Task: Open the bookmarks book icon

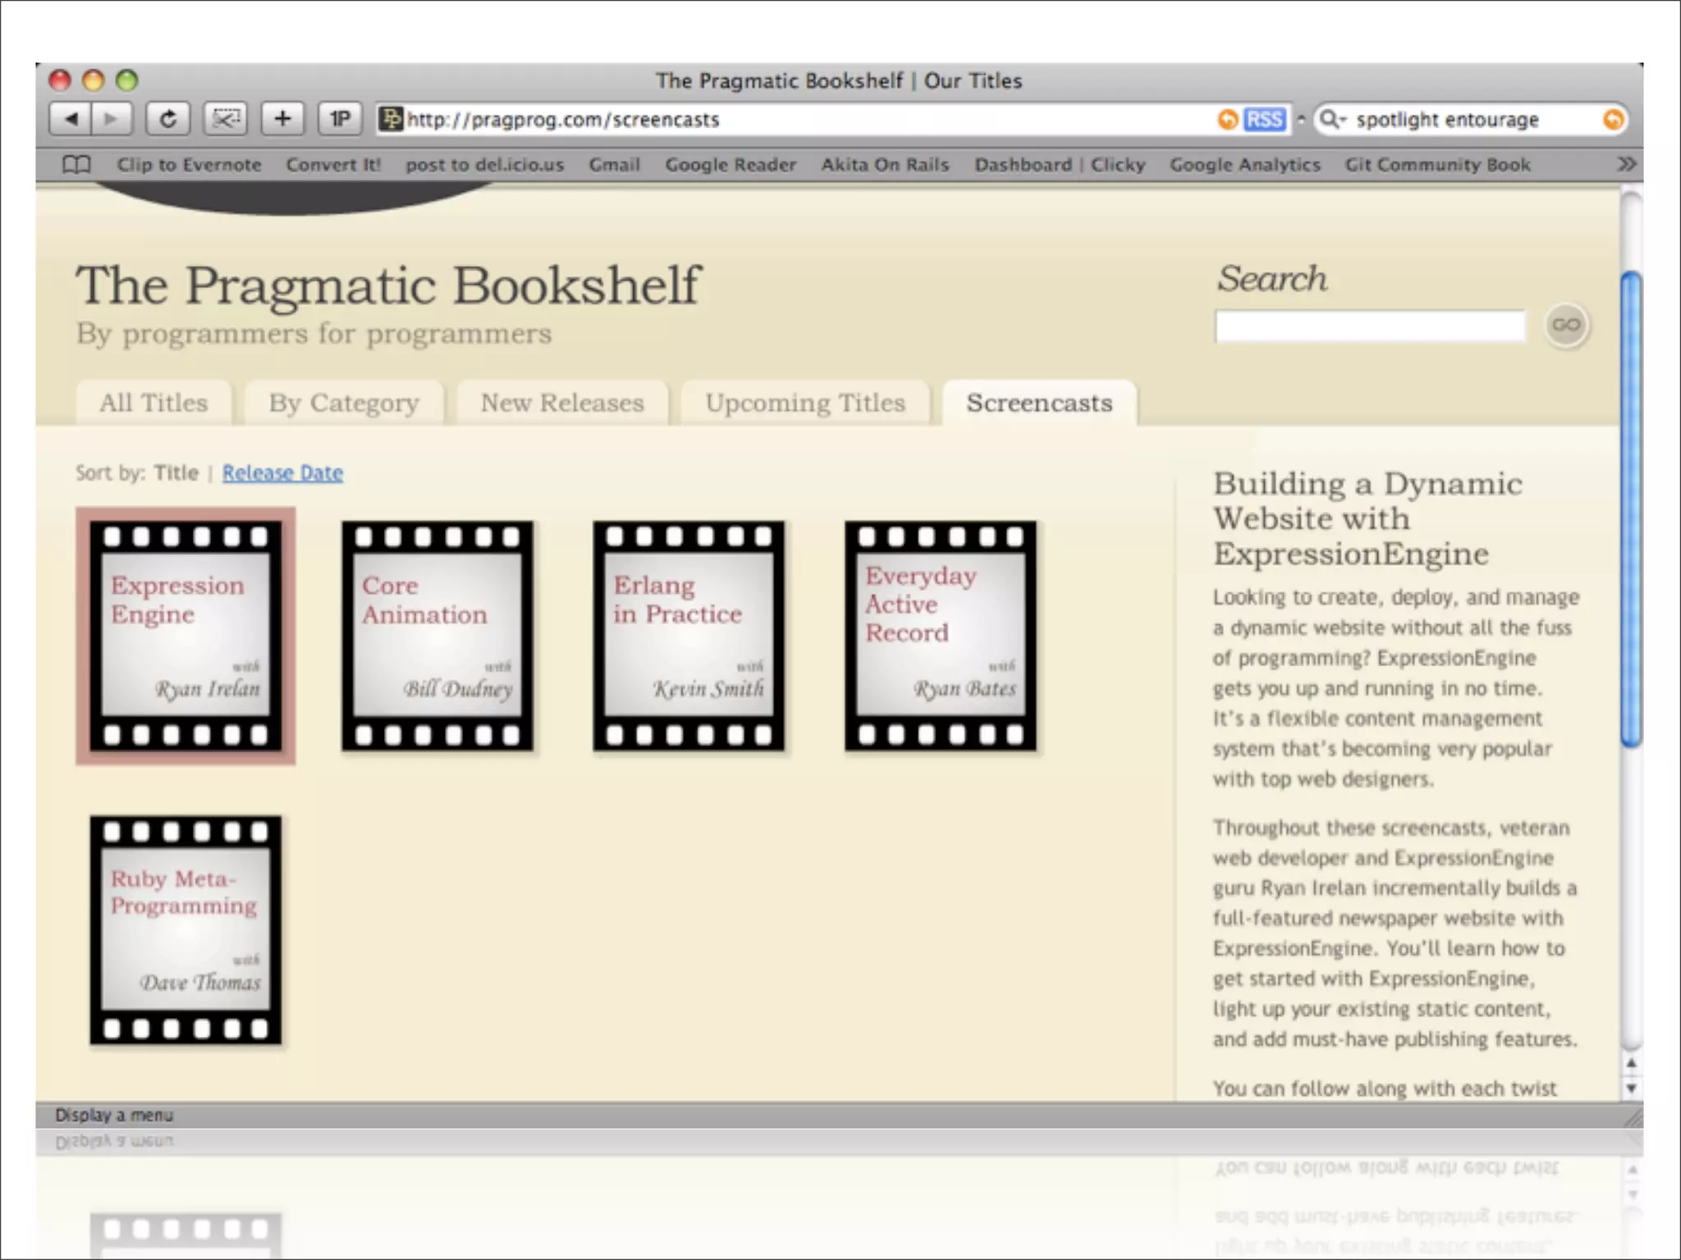Action: point(76,164)
